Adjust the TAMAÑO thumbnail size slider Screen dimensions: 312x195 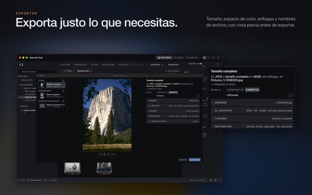[199, 64]
